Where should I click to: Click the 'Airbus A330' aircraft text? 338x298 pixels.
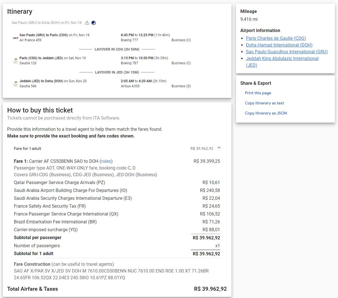[x=130, y=86]
